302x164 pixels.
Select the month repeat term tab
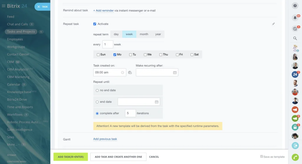[144, 34]
